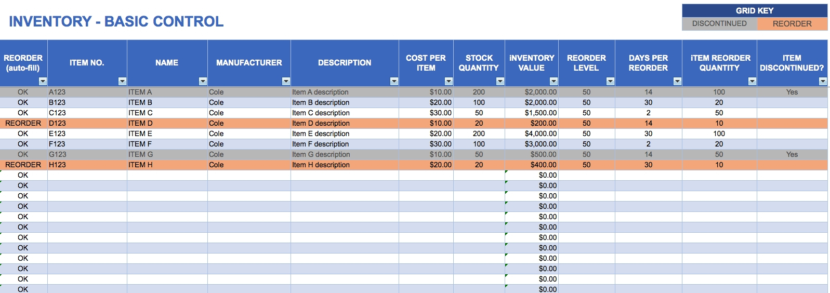Open the DAYS PER REORDER filter dropdown
This screenshot has width=830, height=293.
[677, 81]
